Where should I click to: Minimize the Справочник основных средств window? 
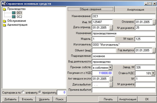click(x=146, y=4)
